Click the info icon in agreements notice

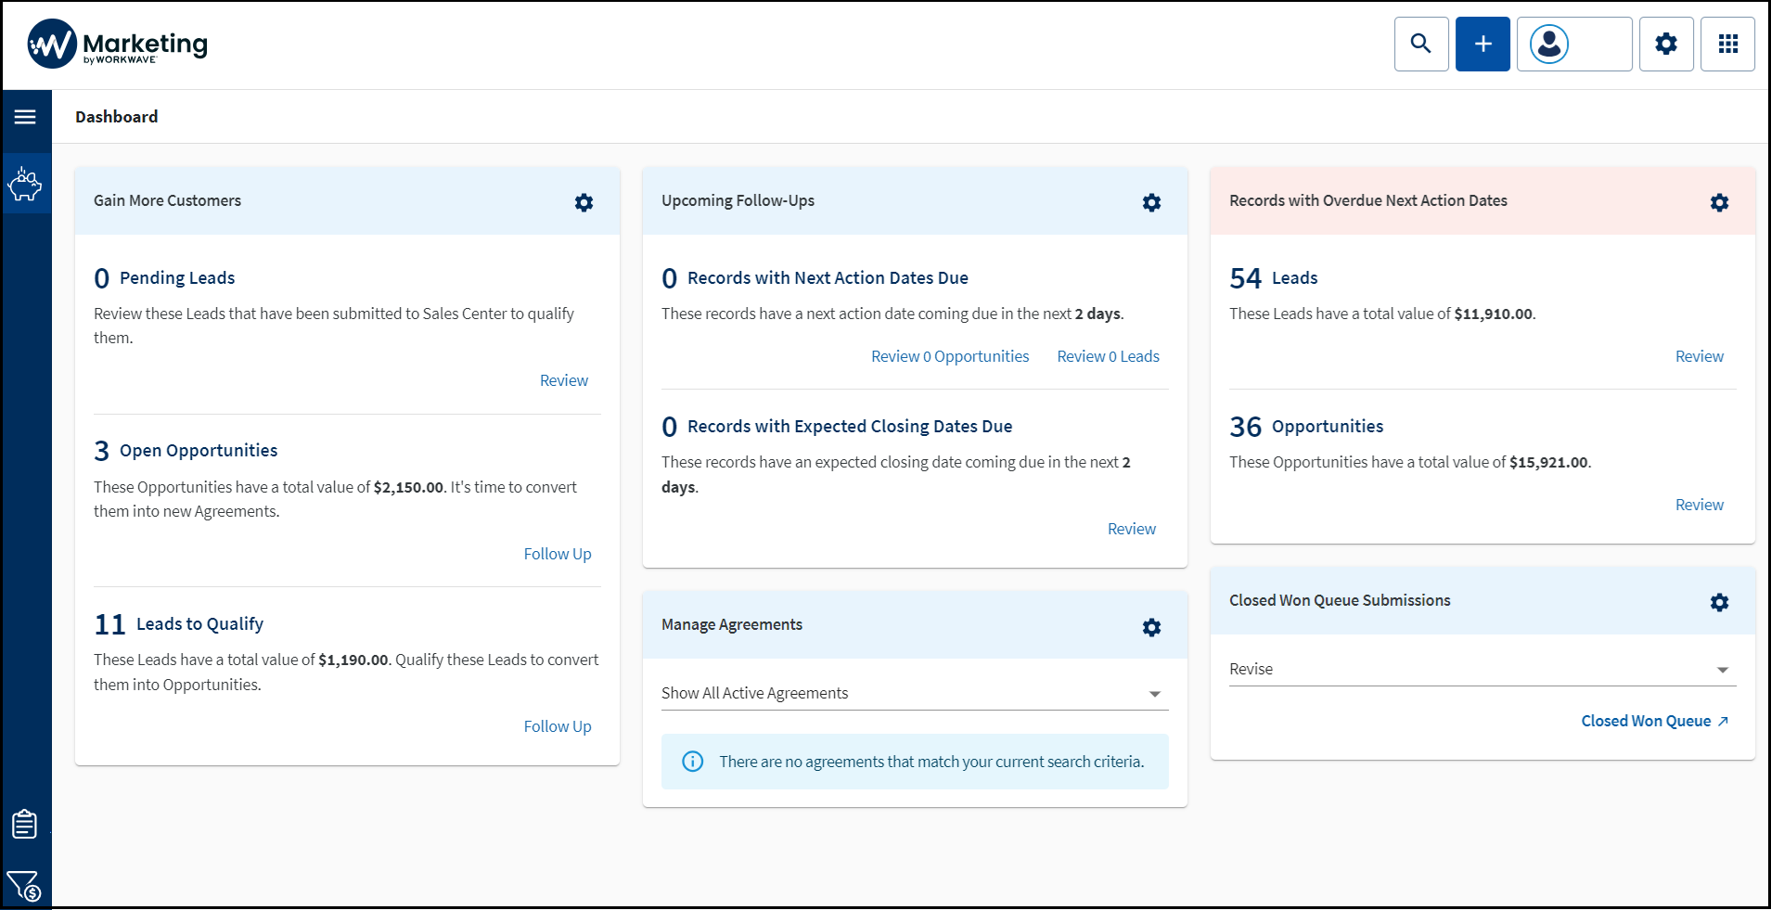pos(693,762)
